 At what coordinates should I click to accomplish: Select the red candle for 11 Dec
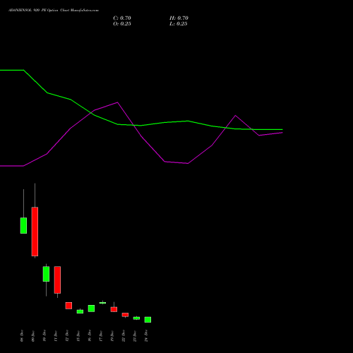[57, 280]
